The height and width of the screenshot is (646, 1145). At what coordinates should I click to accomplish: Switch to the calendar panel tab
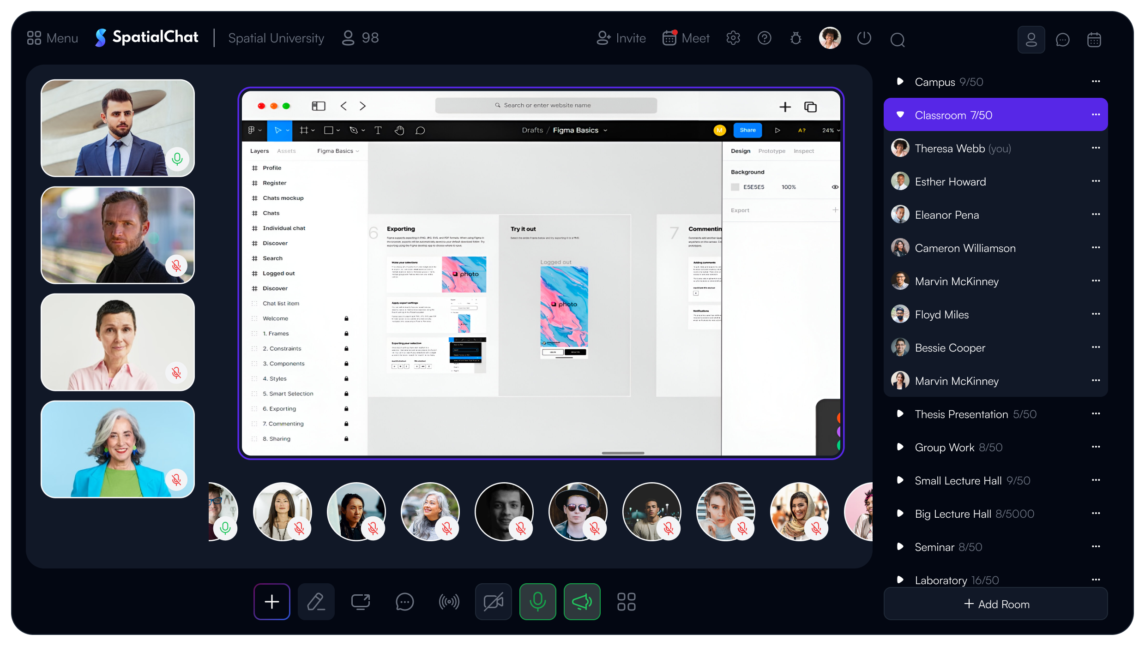point(1094,40)
